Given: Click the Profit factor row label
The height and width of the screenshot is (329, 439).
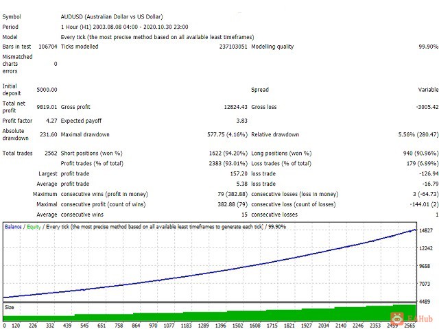Looking at the screenshot, I should tap(17, 121).
